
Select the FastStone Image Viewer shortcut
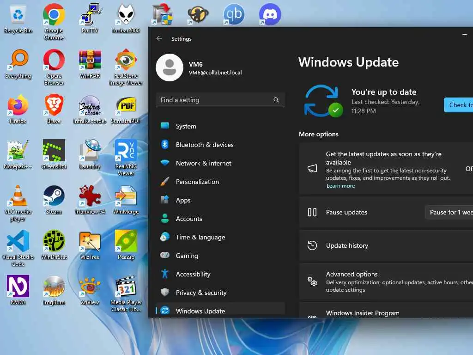pyautogui.click(x=126, y=67)
